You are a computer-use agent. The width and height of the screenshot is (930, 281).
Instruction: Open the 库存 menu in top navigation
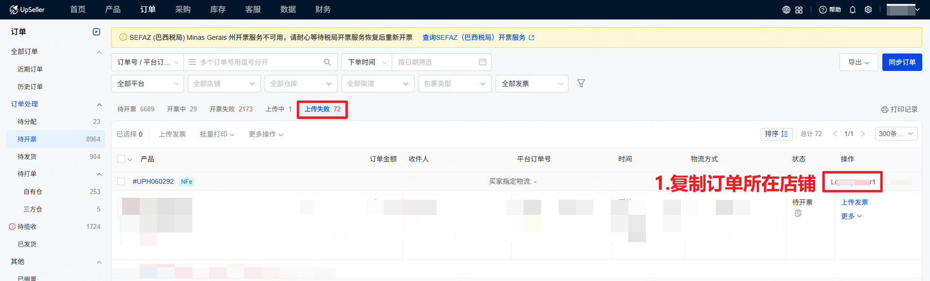(218, 10)
